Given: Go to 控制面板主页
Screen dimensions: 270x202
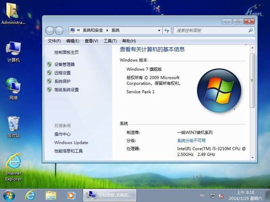Looking at the screenshot, I should (x=67, y=52).
